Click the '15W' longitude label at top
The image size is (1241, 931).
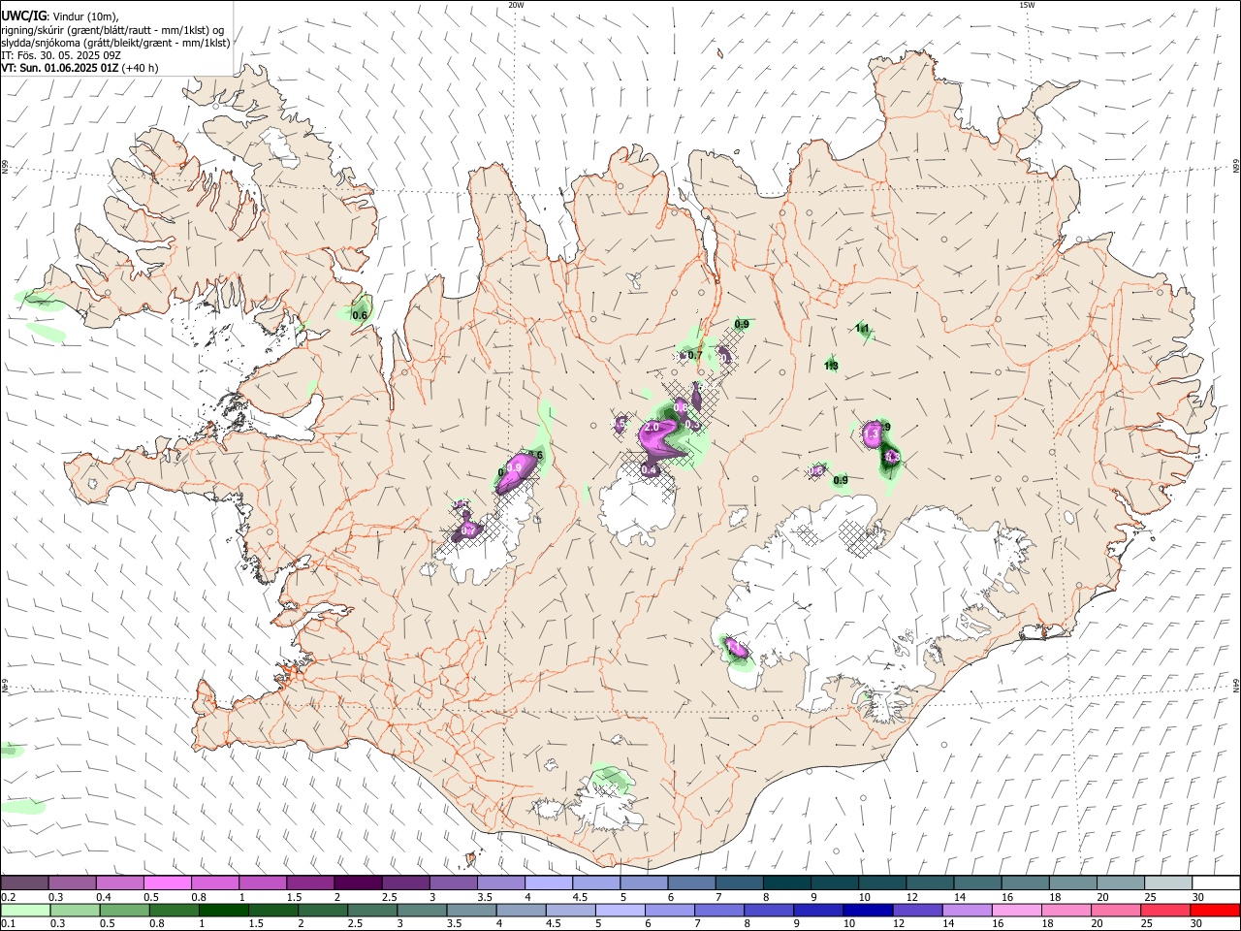pyautogui.click(x=1027, y=5)
